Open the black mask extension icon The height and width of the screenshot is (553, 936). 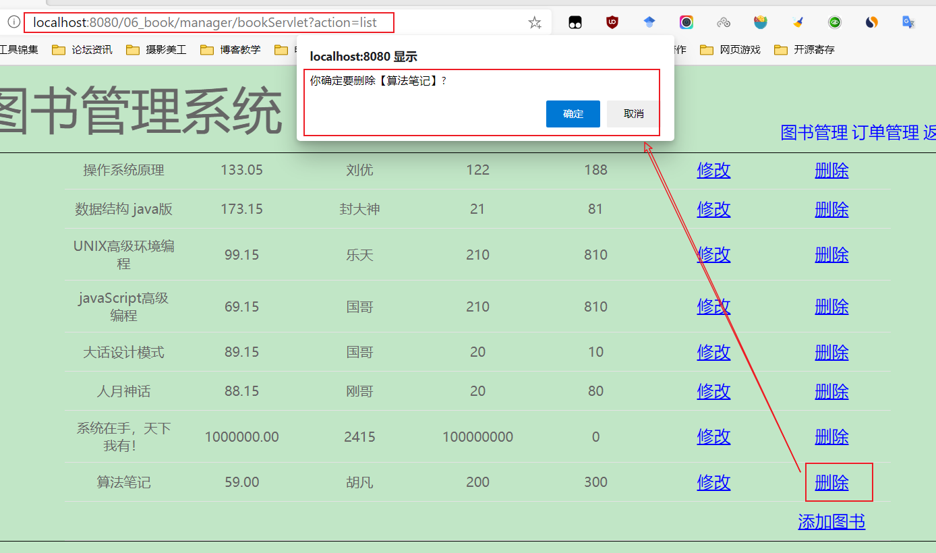575,22
